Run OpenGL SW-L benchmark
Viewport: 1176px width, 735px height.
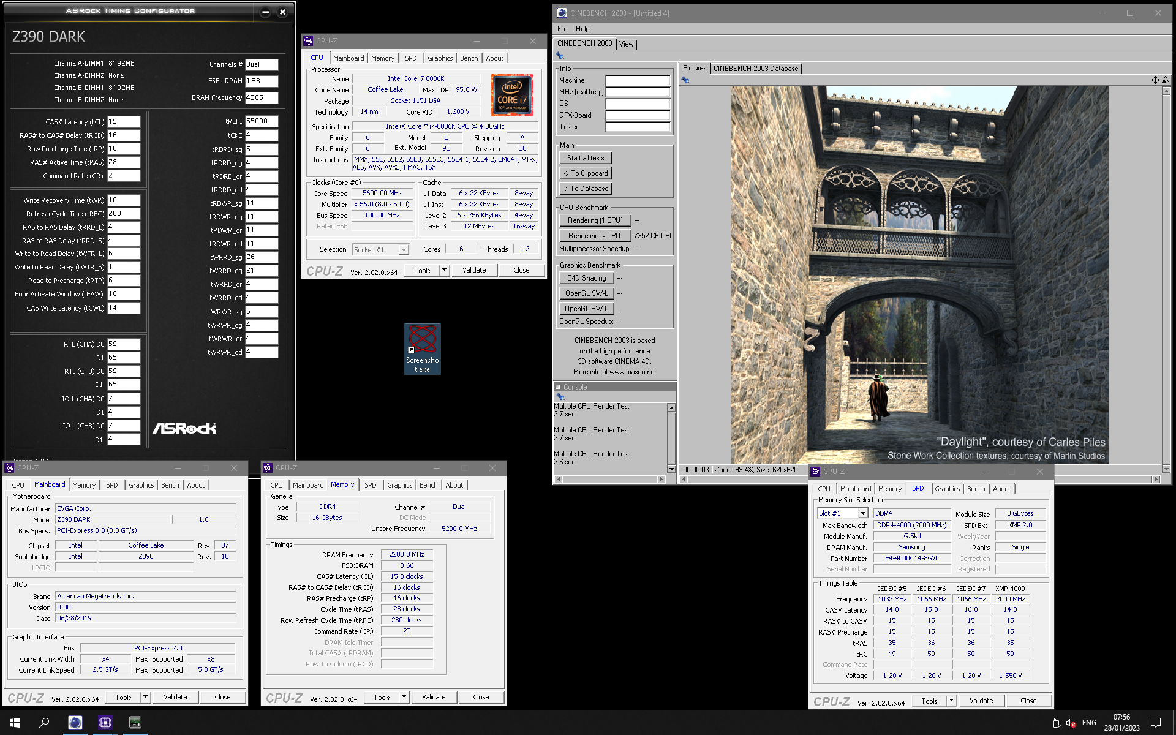(x=586, y=293)
